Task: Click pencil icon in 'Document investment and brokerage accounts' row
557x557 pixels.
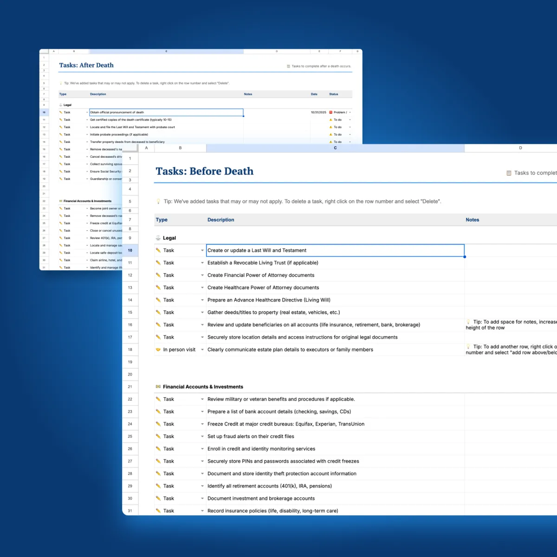Action: coord(158,499)
